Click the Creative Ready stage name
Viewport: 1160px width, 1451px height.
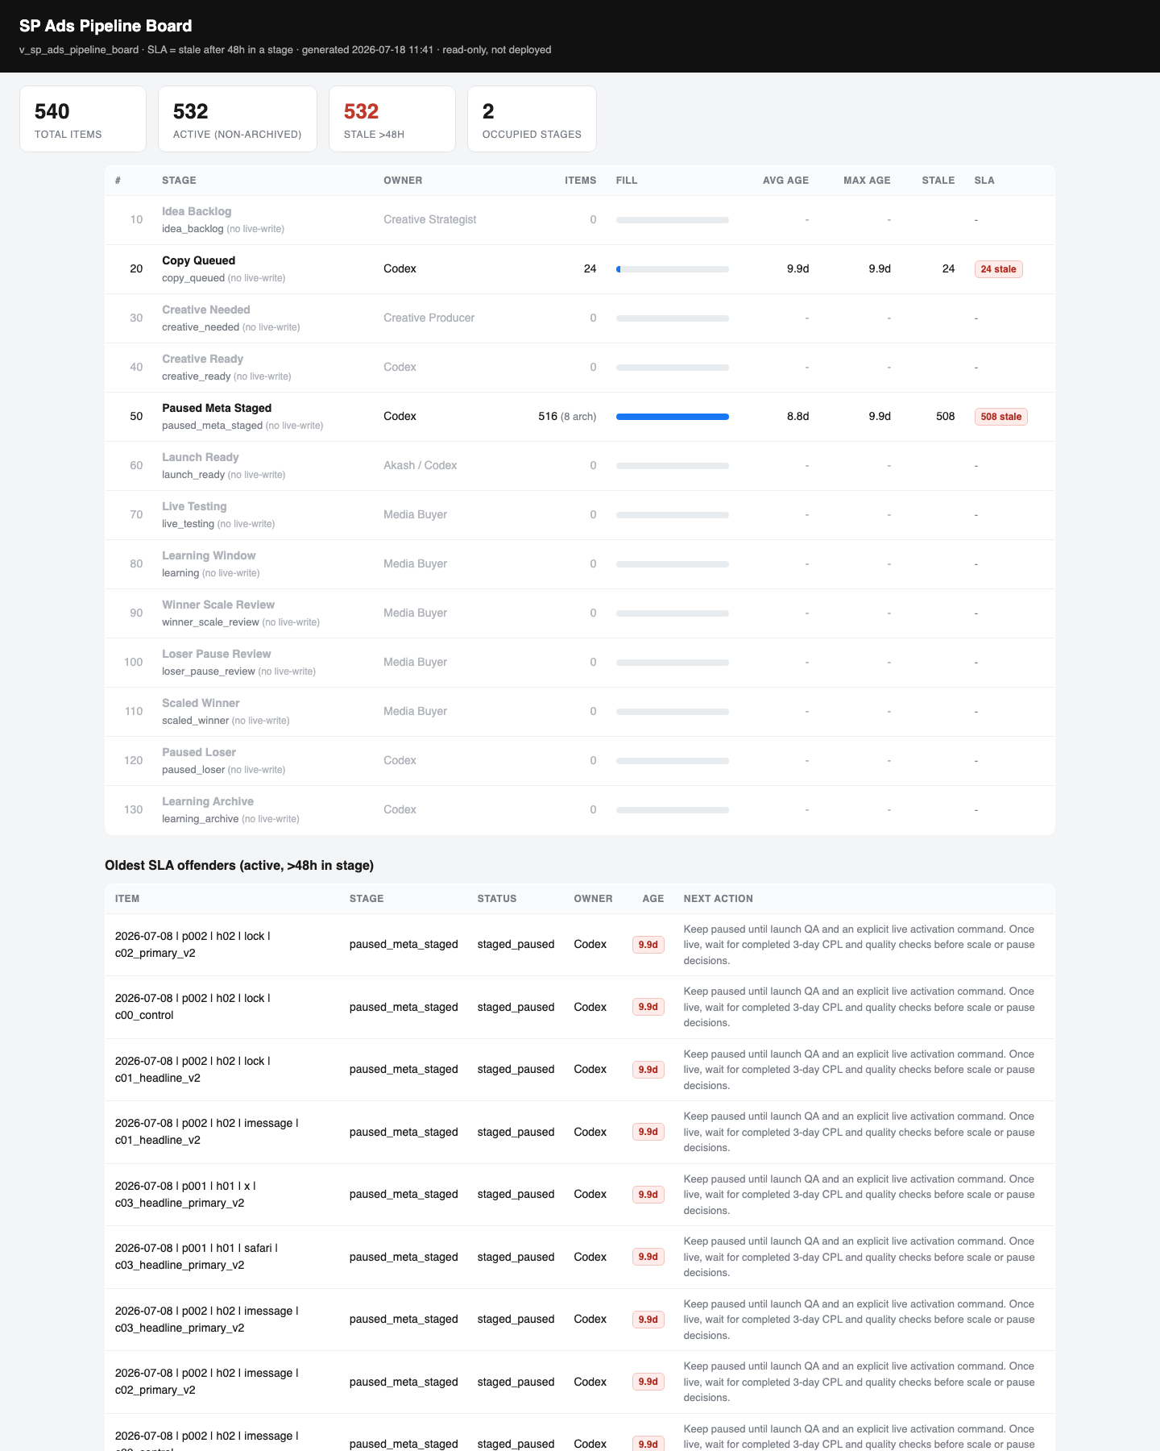[x=202, y=359]
